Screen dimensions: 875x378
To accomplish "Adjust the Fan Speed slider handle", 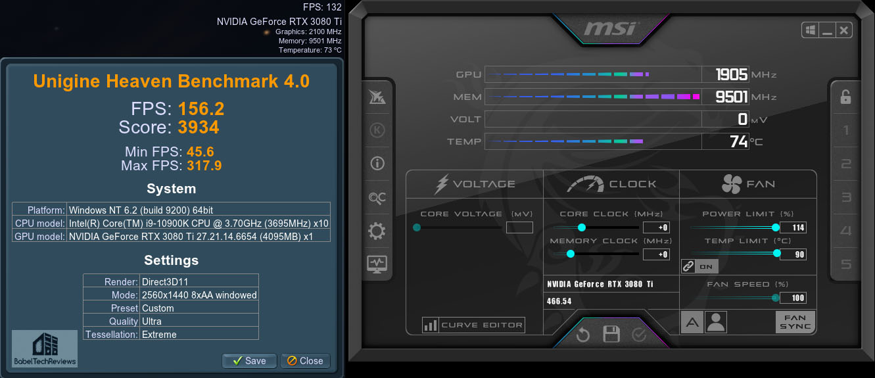I will coord(775,298).
